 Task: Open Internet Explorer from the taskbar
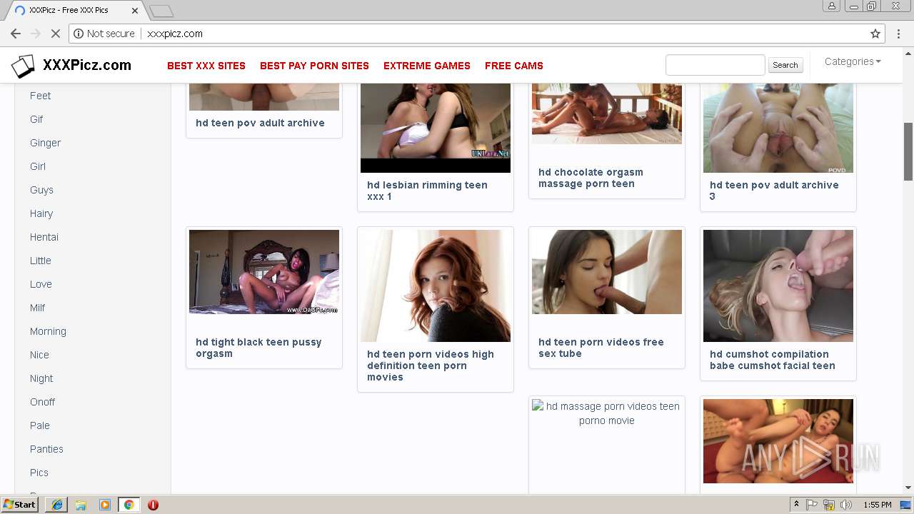(x=57, y=505)
